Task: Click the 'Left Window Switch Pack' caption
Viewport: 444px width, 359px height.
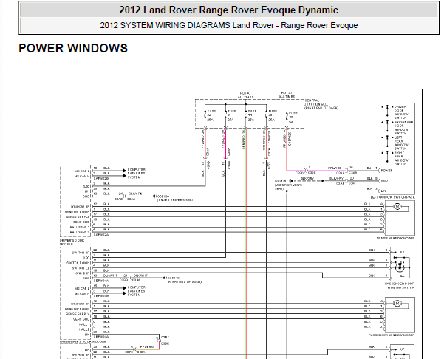Action: coord(393,197)
